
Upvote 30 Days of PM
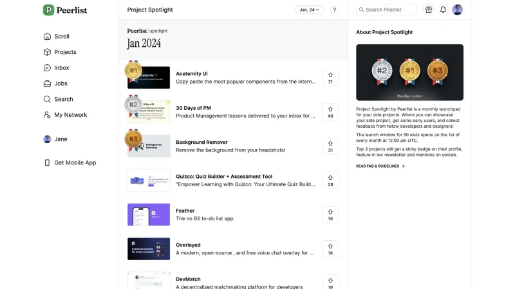(x=330, y=112)
